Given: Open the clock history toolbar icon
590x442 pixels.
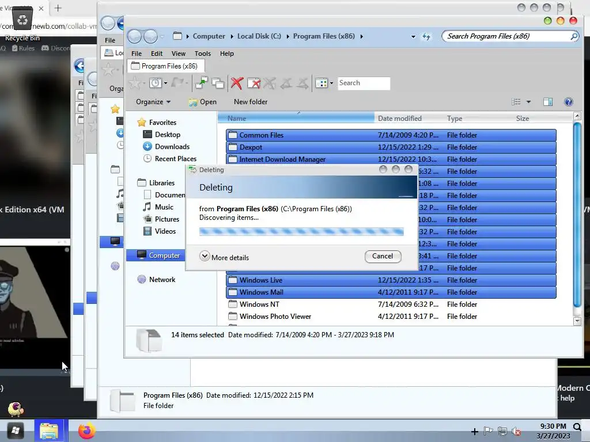Looking at the screenshot, I should click(155, 83).
